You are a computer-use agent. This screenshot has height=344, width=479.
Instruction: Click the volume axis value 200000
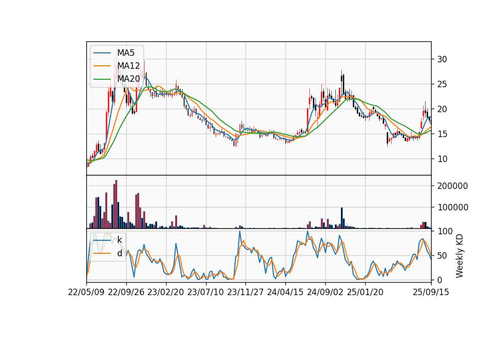[453, 186]
